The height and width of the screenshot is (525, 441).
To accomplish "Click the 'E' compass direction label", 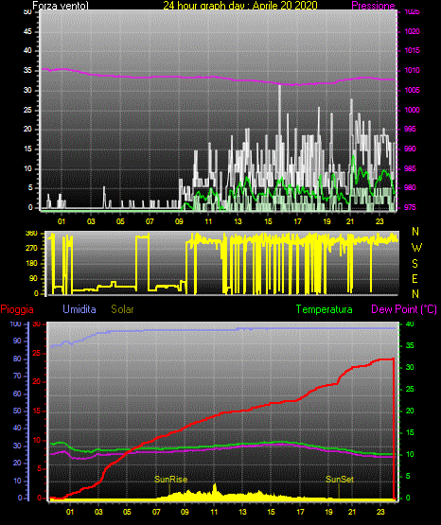I will click(415, 279).
